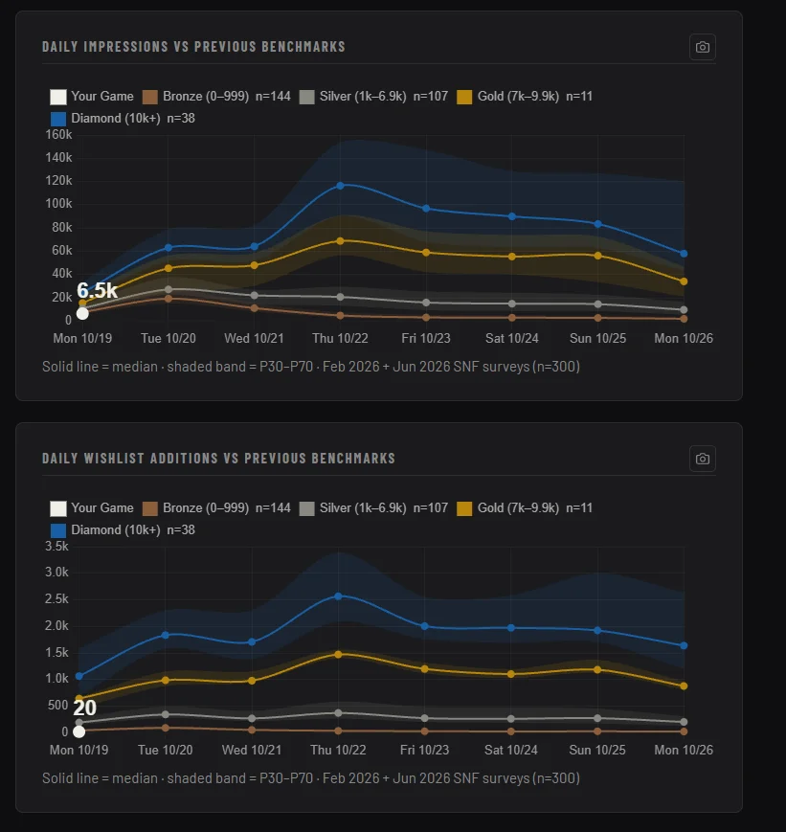Toggle Silver (1k–6.9k) in Daily Wishlist Additions legend
Screen dimensions: 786x832
[x=373, y=508]
